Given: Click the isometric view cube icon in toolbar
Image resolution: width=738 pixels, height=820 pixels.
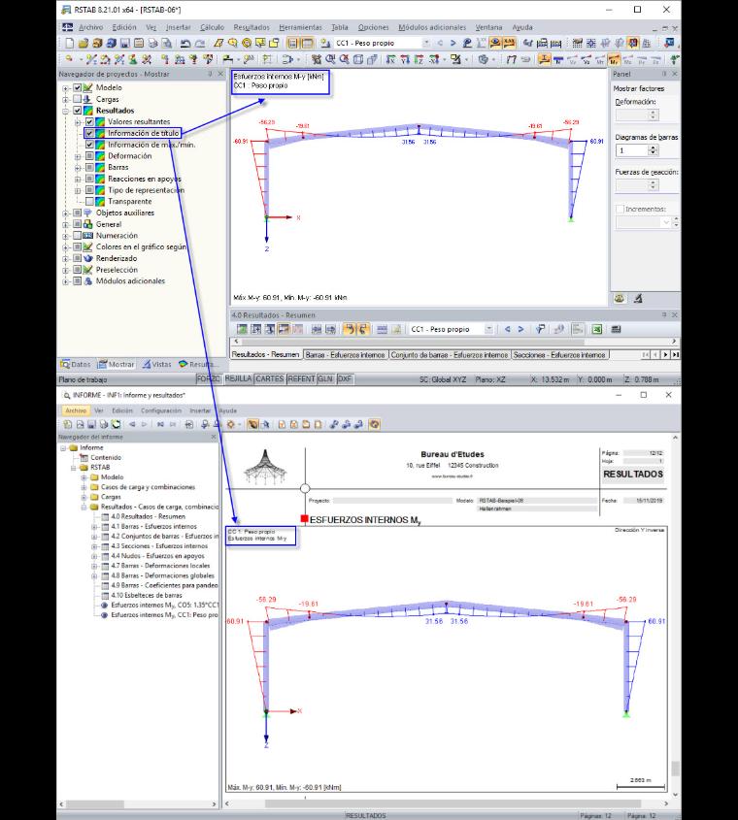Looking at the screenshot, I should point(358,59).
